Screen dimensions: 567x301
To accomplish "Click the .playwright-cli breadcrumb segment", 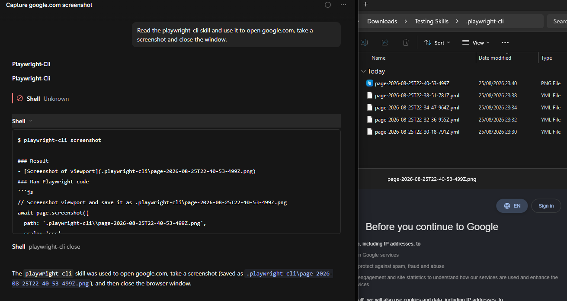I will [x=485, y=21].
